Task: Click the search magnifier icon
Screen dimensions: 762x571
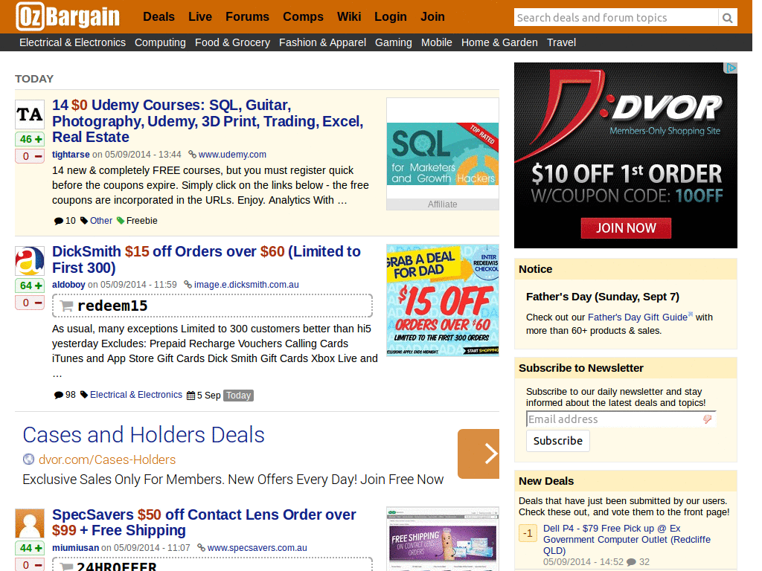Action: [x=727, y=18]
